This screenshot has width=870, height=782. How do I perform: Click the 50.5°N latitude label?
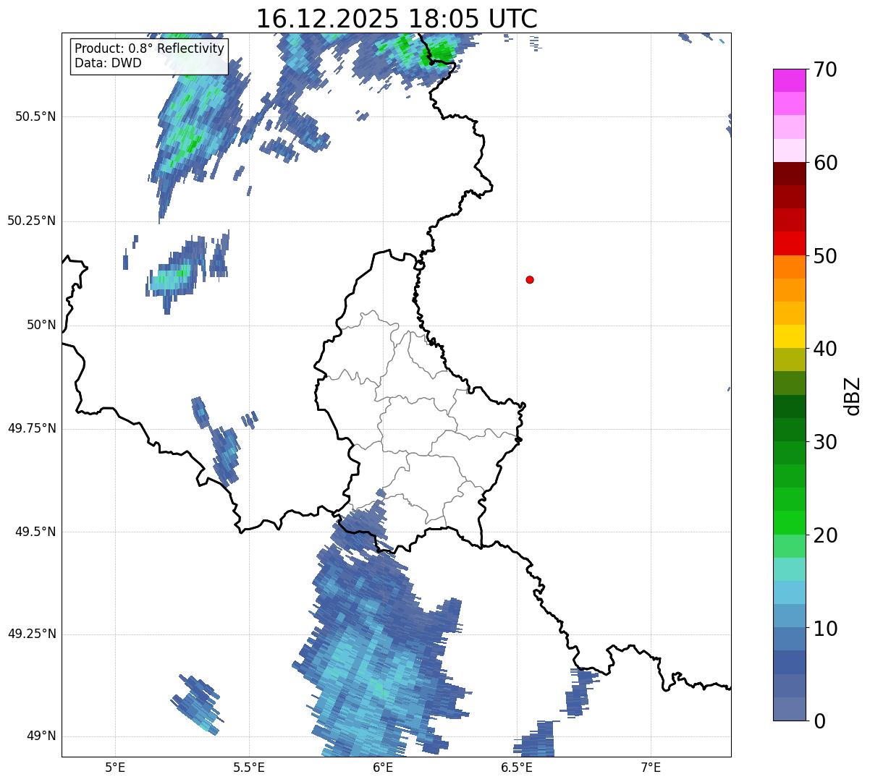(36, 116)
